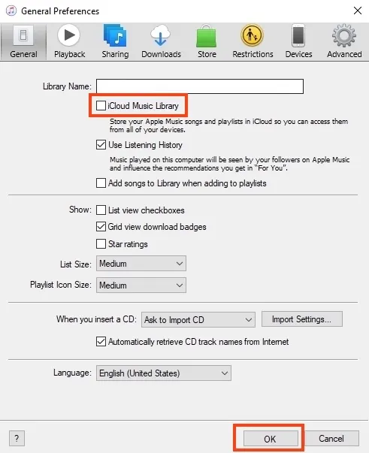369x453 pixels.
Task: Open the Language dropdown
Action: [x=164, y=373]
